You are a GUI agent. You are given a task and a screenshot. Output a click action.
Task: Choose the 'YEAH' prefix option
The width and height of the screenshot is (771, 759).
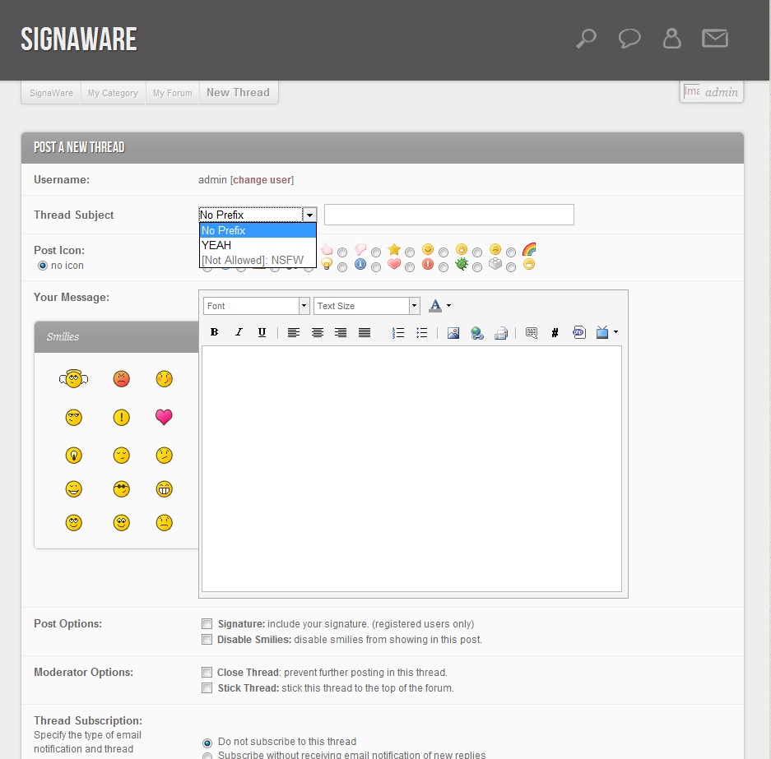click(x=258, y=245)
